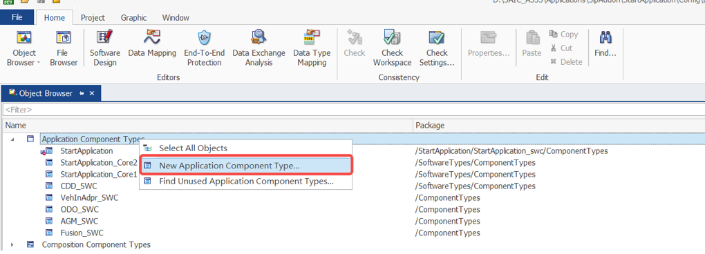Select the ODO_SWC component
The width and height of the screenshot is (705, 254).
[79, 210]
